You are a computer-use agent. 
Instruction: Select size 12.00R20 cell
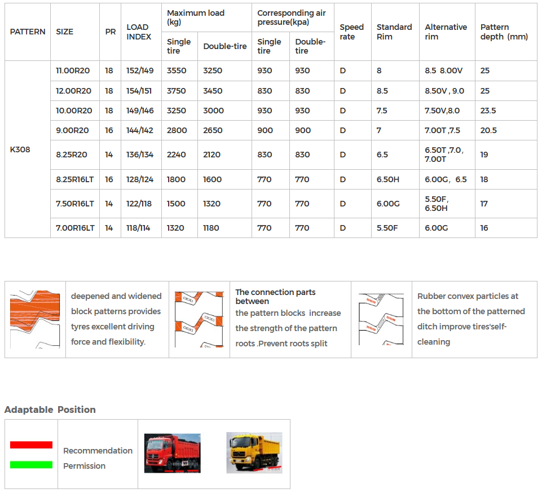pyautogui.click(x=74, y=91)
